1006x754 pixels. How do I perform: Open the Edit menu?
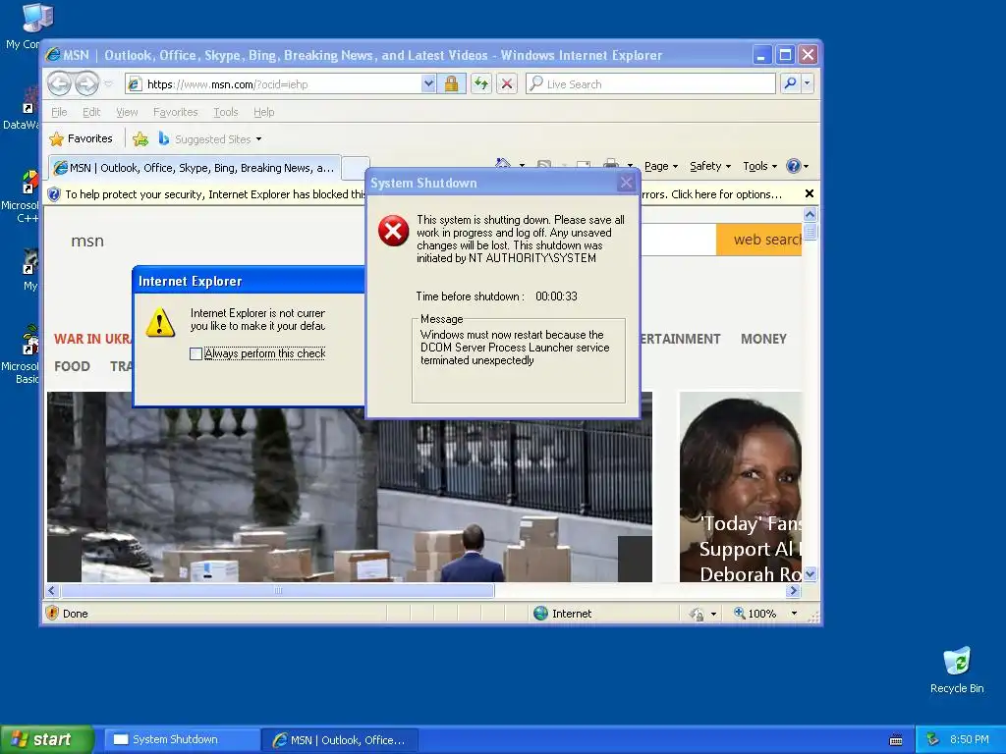(91, 112)
